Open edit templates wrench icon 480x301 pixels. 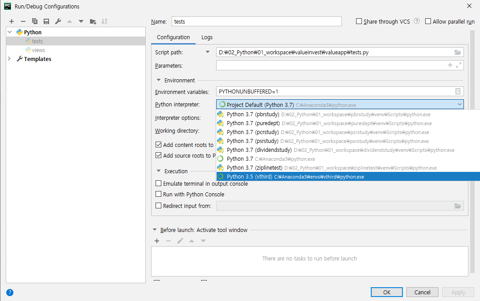tap(58, 21)
